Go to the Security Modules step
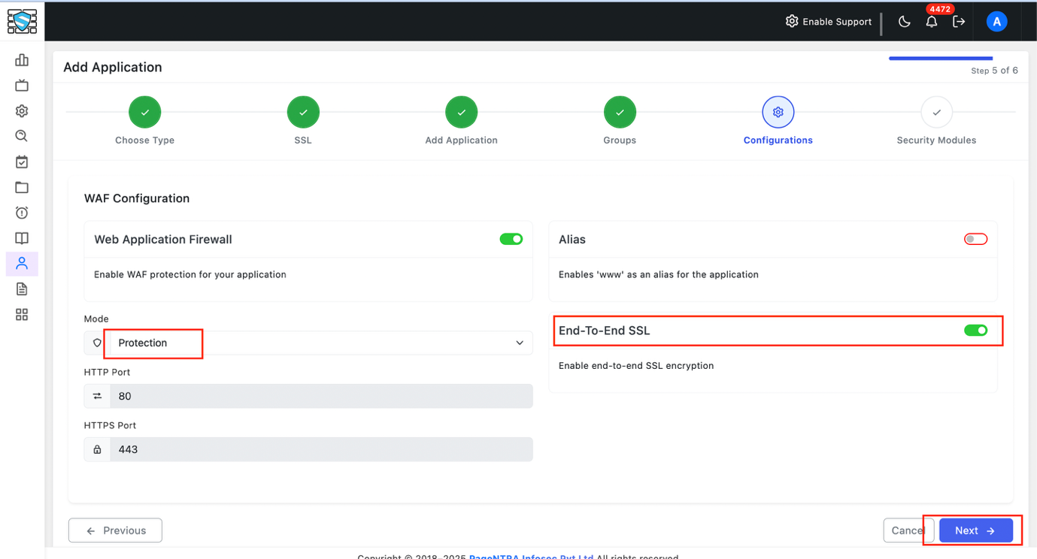1037x559 pixels. [936, 111]
